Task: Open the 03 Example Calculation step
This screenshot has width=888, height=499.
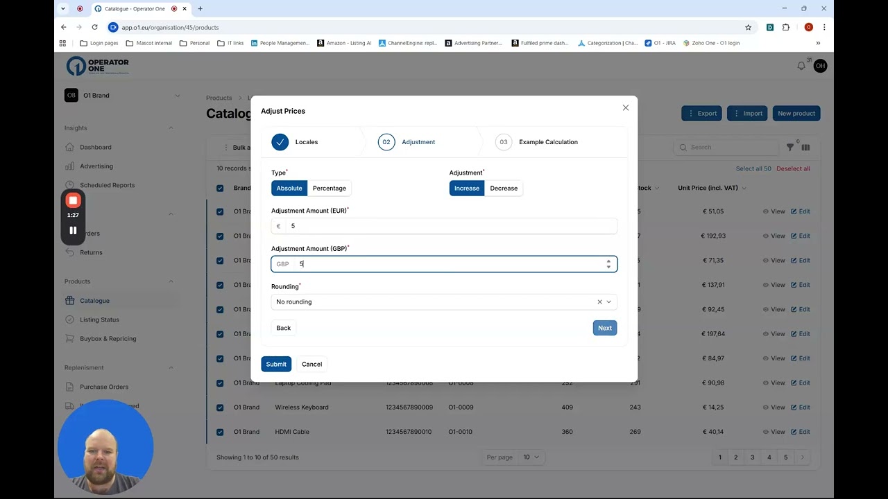Action: click(x=537, y=142)
